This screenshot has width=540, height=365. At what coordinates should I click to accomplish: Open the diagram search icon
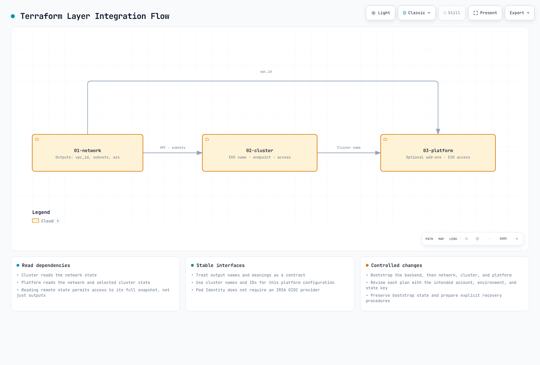click(x=467, y=239)
